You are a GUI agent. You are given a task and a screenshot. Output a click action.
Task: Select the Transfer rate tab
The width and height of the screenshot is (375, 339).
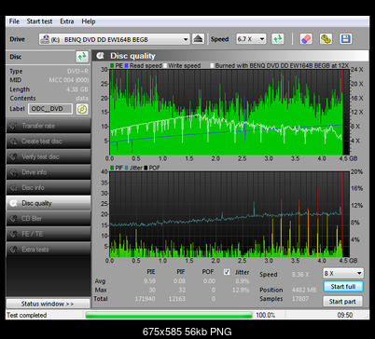[49, 126]
